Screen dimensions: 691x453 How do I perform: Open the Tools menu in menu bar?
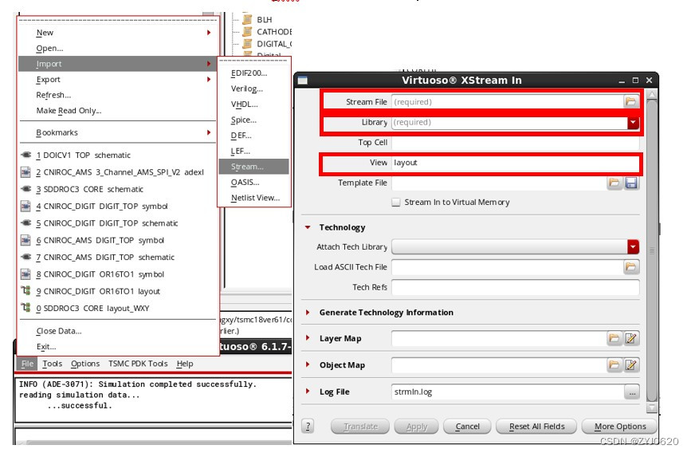[52, 364]
